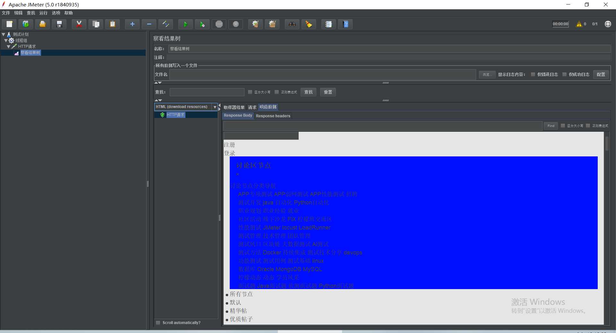Click the New test plan toolbar icon
The height and width of the screenshot is (333, 616).
[x=9, y=24]
